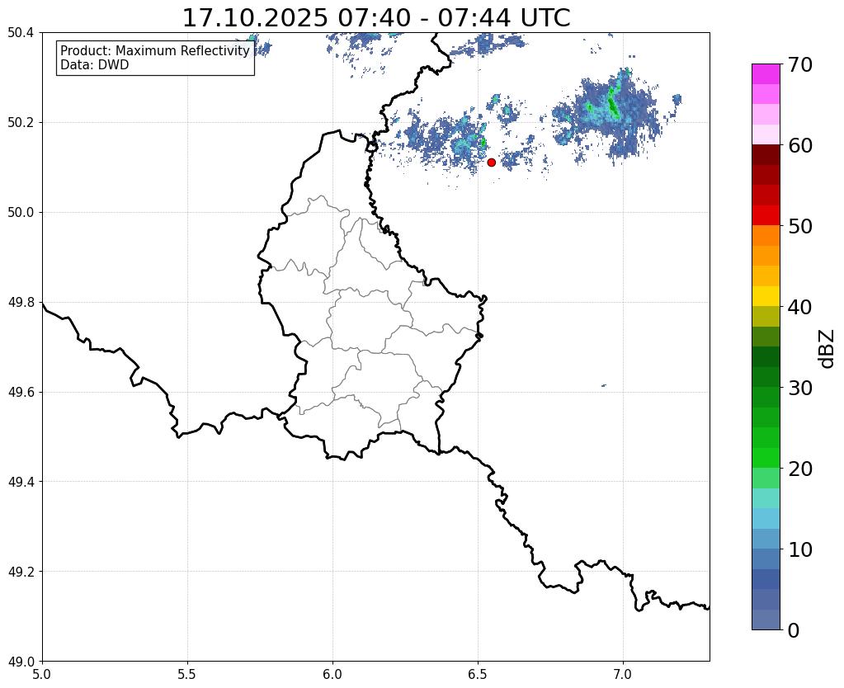Click the latitude axis label '49.8'
Screen dimensions: 844x688
(x=21, y=302)
